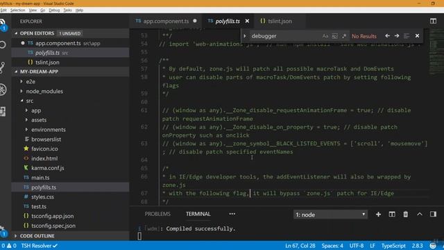Open tslint.json in Open Editors list
Screen dimensions: 444x250
(70, 62)
